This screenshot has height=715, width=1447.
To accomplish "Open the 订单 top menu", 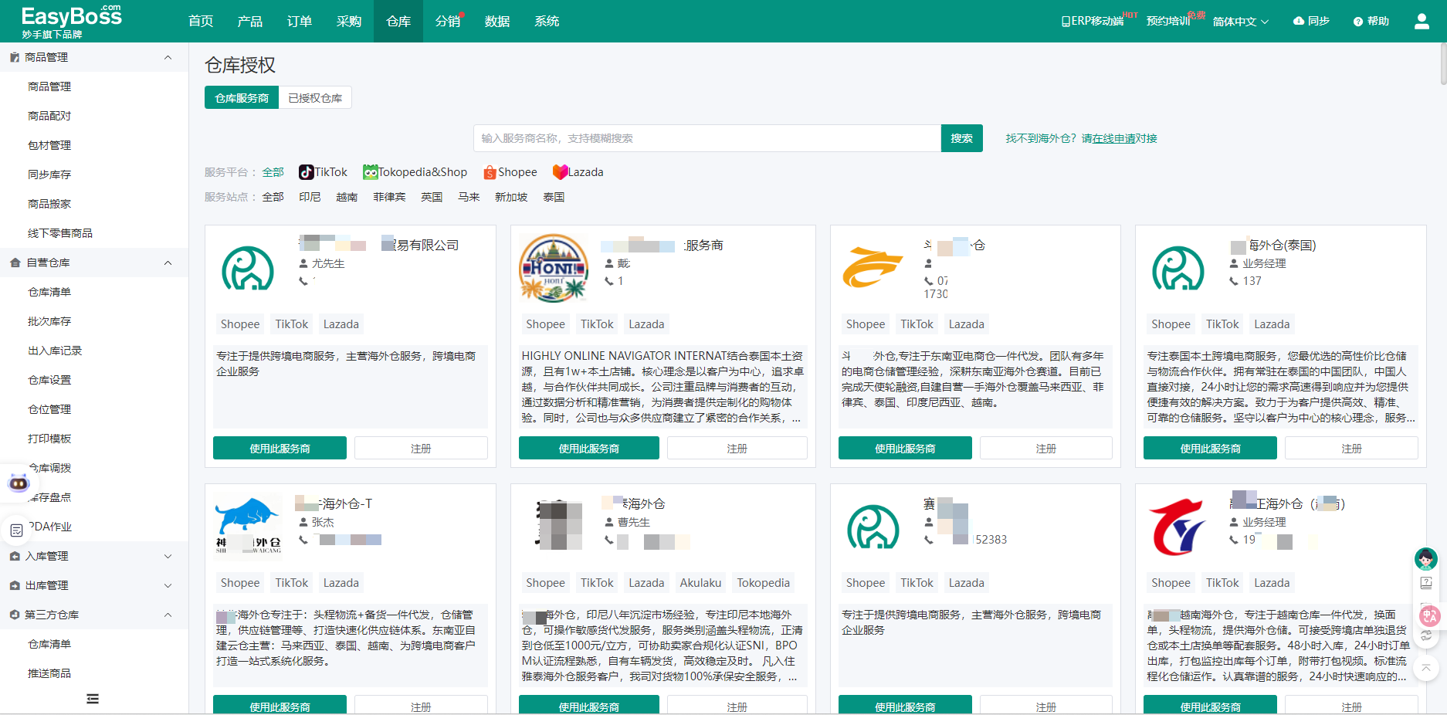I will (299, 22).
